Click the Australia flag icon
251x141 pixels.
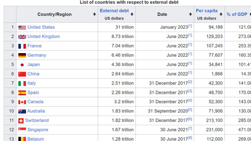22,112
